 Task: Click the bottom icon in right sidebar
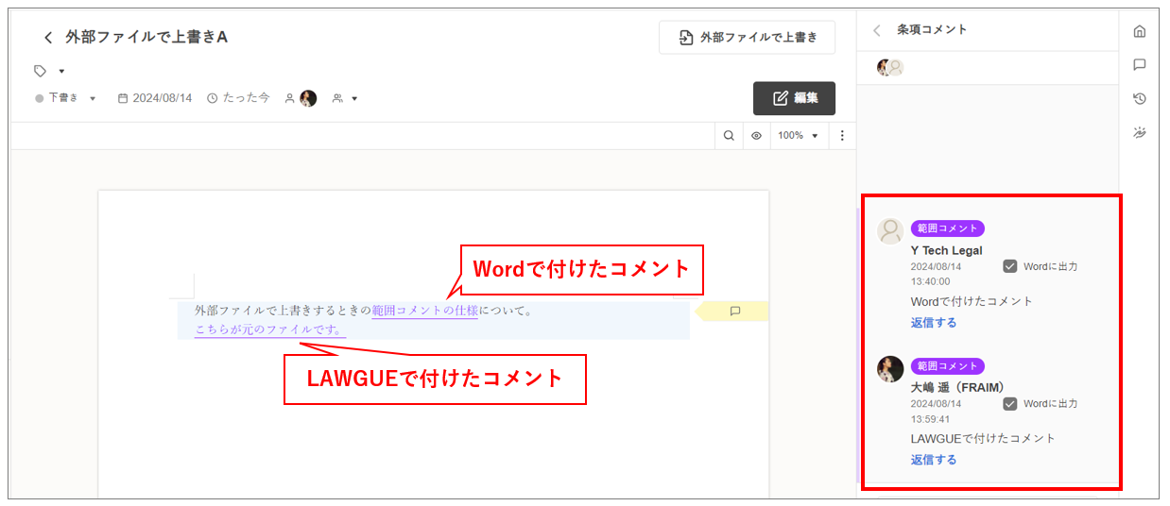pyautogui.click(x=1139, y=133)
